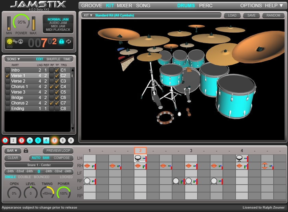288x212 pixels.
Task: Click the MIDI connector icon in transport display
Action: [20, 41]
